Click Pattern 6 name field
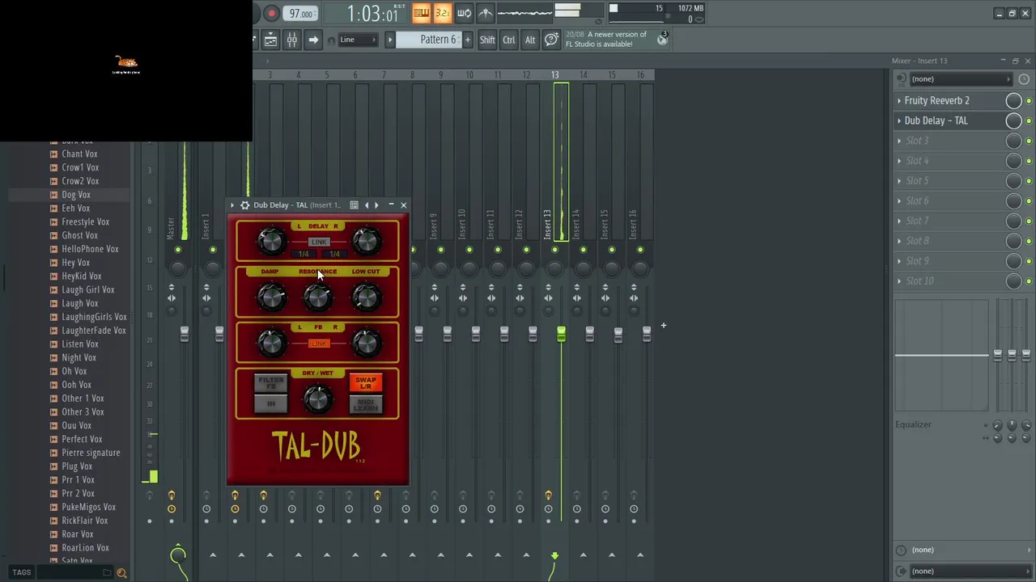1036x582 pixels. click(x=429, y=40)
